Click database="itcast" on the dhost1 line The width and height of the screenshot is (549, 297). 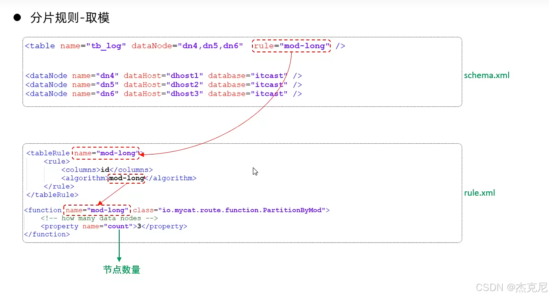[248, 76]
